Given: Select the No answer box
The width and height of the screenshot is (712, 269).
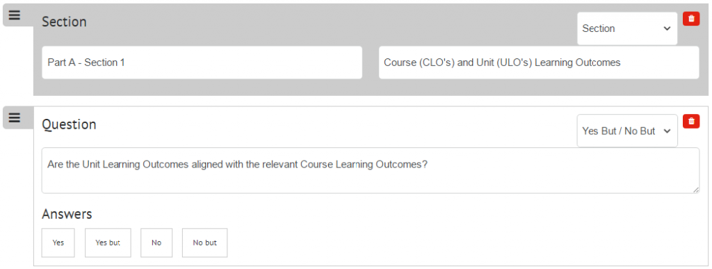Looking at the screenshot, I should 156,243.
